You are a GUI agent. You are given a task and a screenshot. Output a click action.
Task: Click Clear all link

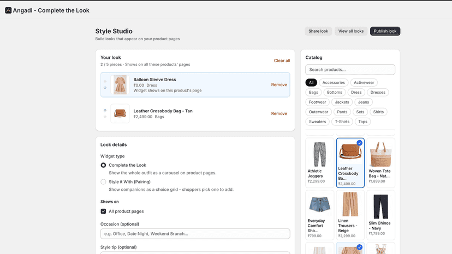[282, 61]
